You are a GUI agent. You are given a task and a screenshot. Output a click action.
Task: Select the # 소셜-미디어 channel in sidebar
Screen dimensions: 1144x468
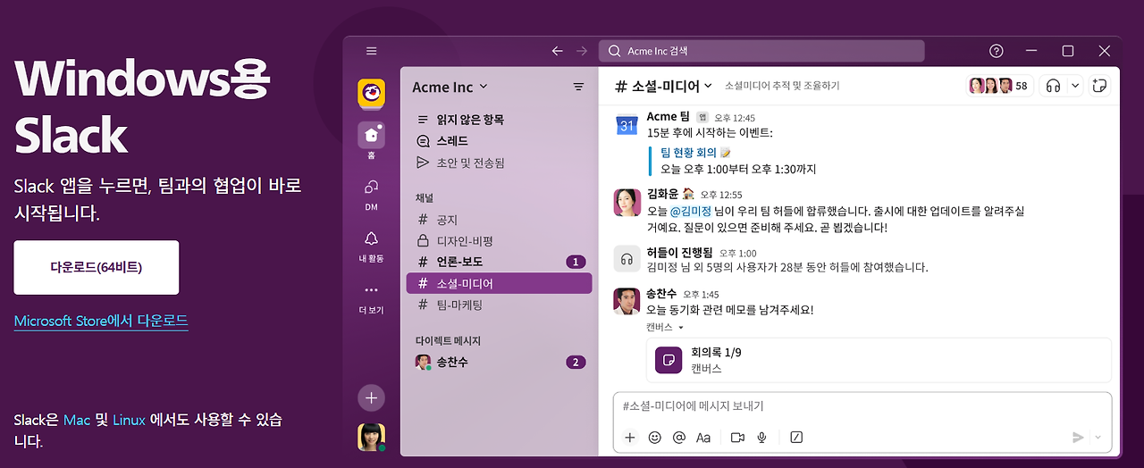pos(499,283)
